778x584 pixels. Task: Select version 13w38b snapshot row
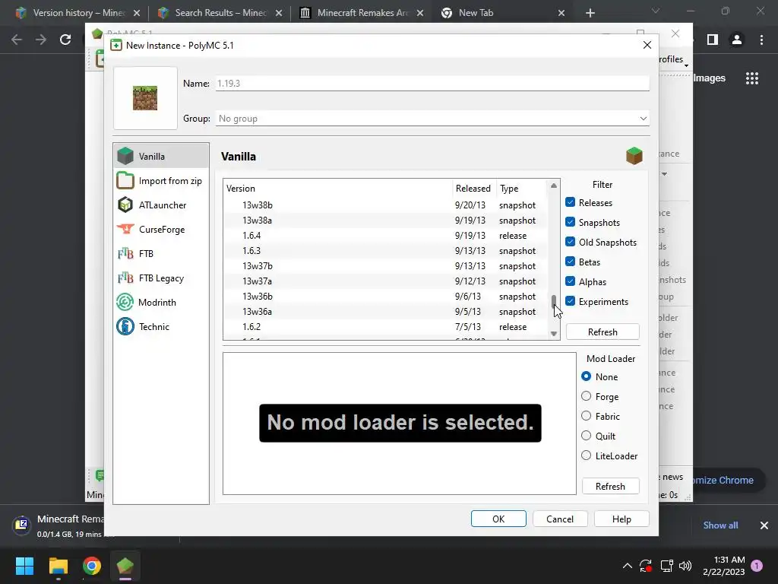(x=385, y=205)
